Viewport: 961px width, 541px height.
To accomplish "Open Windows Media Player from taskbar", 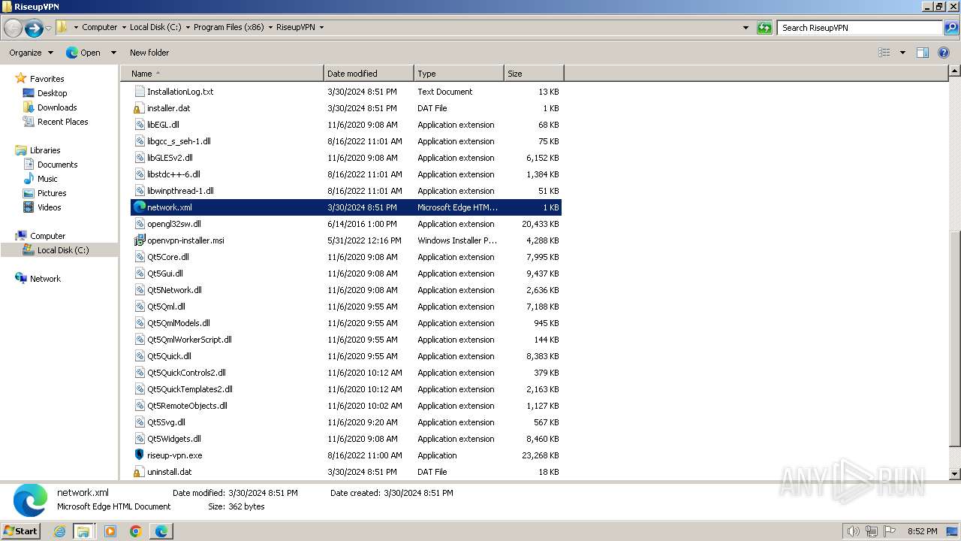I will (x=110, y=531).
